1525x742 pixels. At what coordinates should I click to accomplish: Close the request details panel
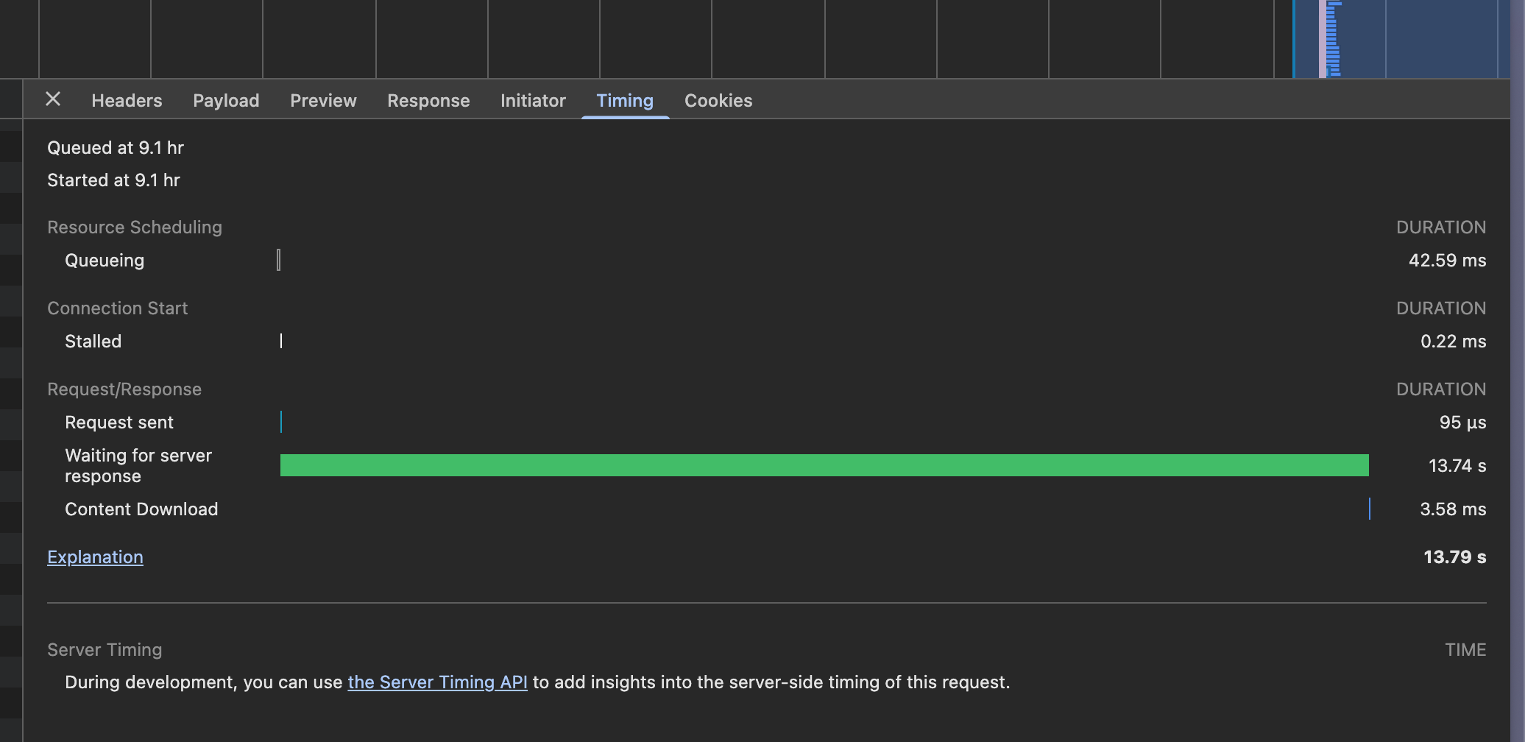coord(53,99)
